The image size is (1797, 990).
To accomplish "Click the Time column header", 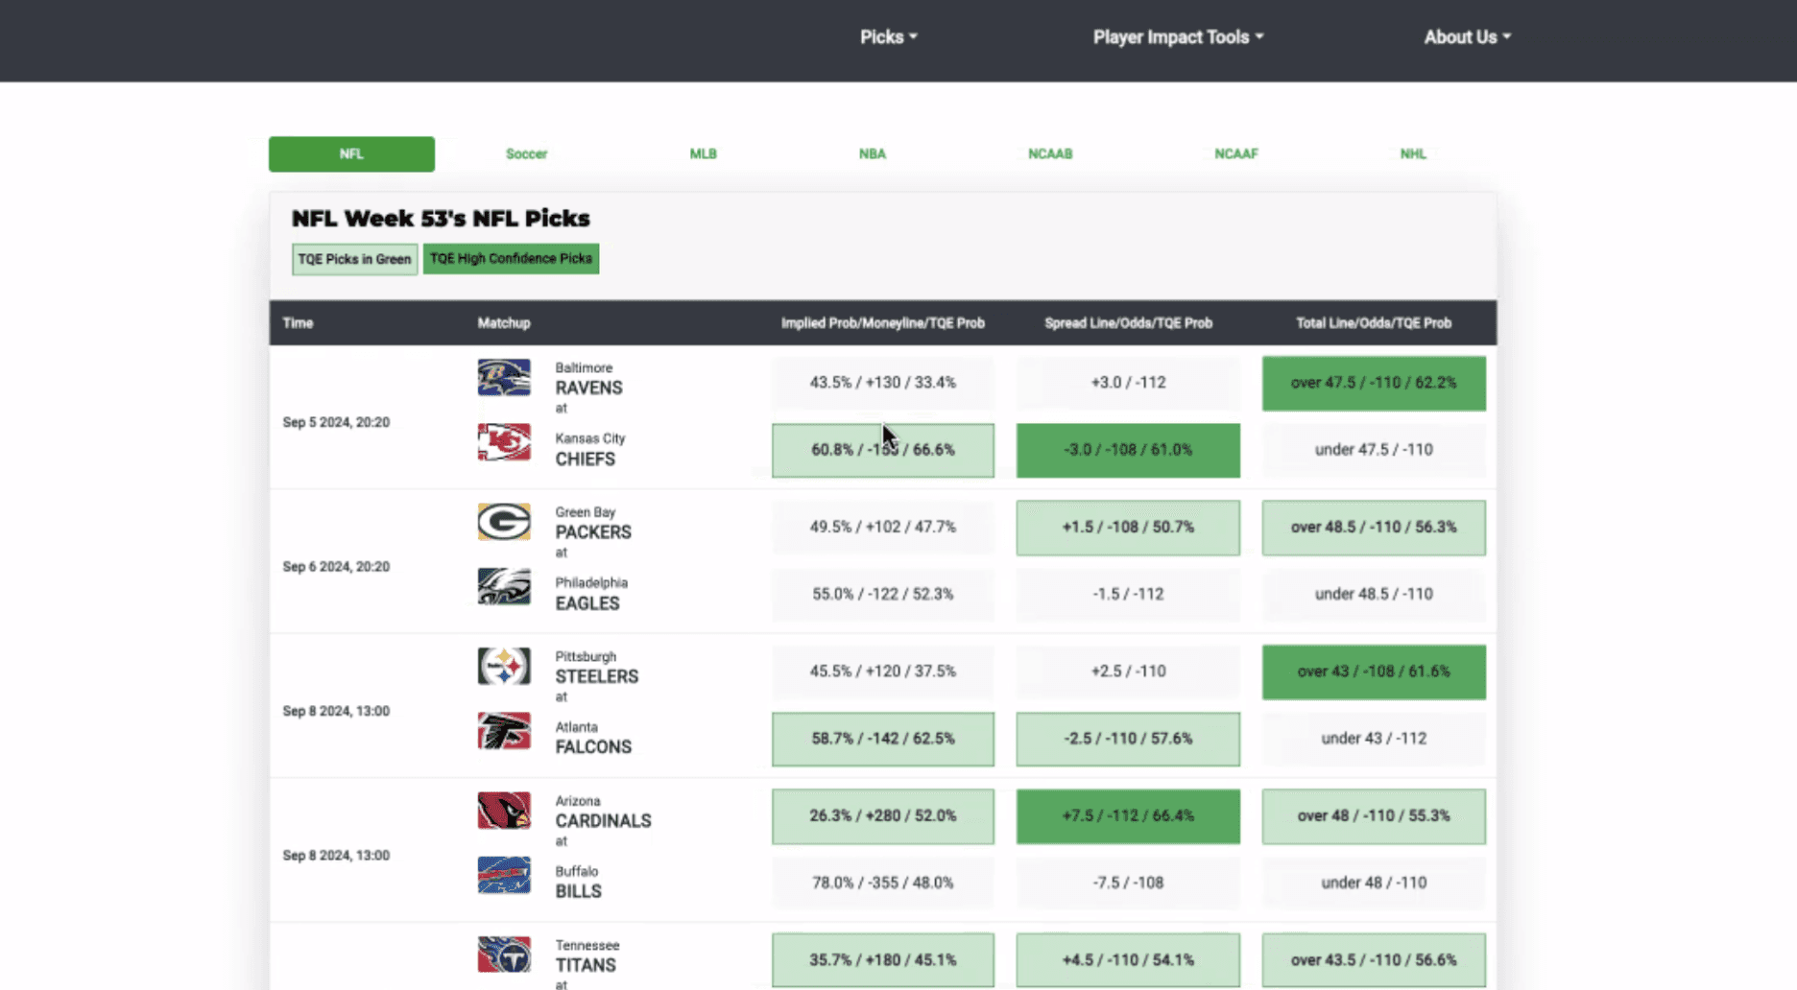I will [298, 323].
